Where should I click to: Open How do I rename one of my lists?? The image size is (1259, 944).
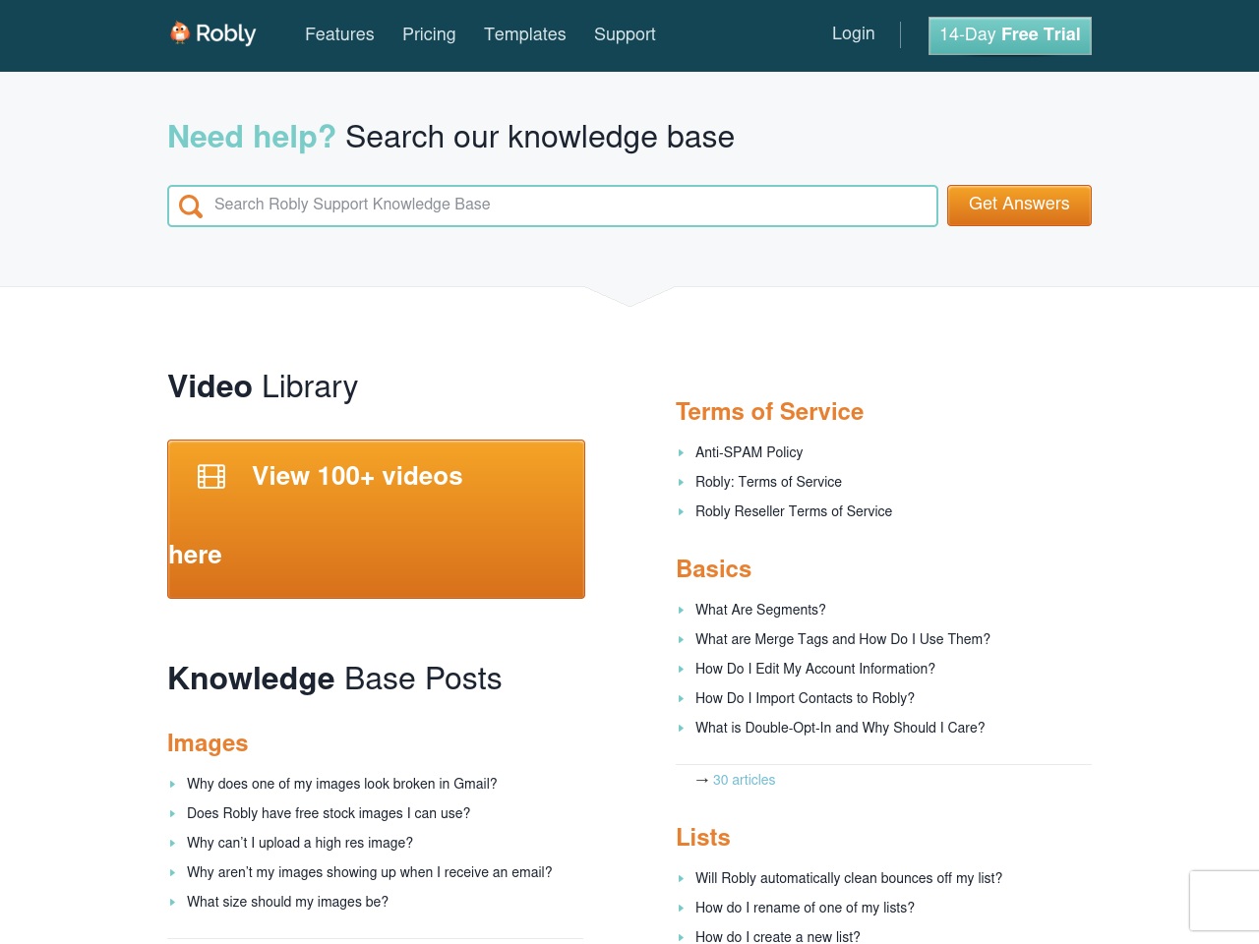click(x=805, y=908)
